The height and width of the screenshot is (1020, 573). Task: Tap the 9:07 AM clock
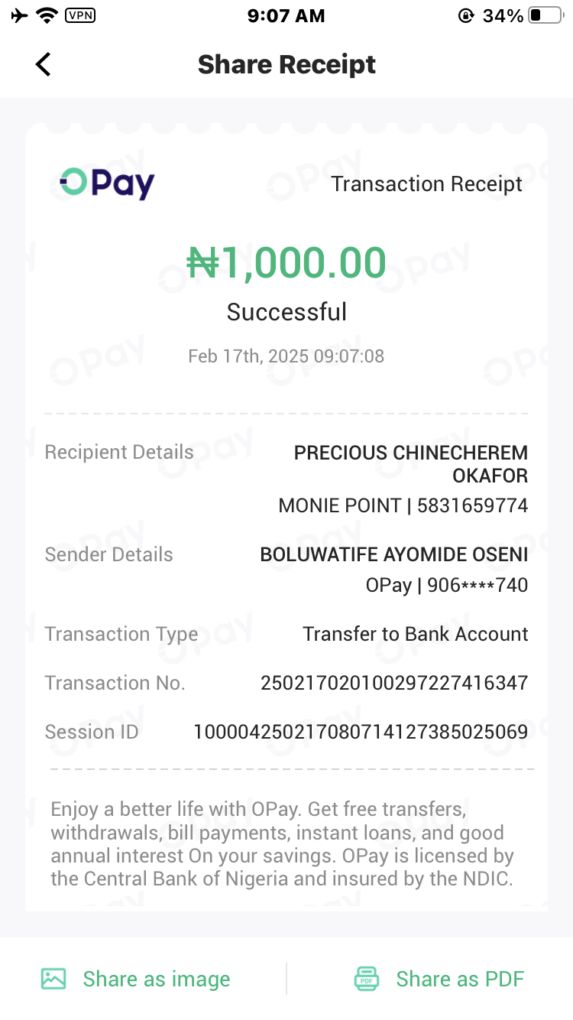click(286, 15)
